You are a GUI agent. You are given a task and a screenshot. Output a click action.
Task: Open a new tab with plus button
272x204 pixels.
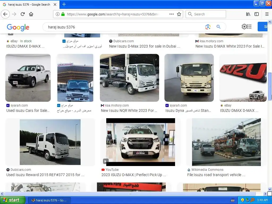64,4
